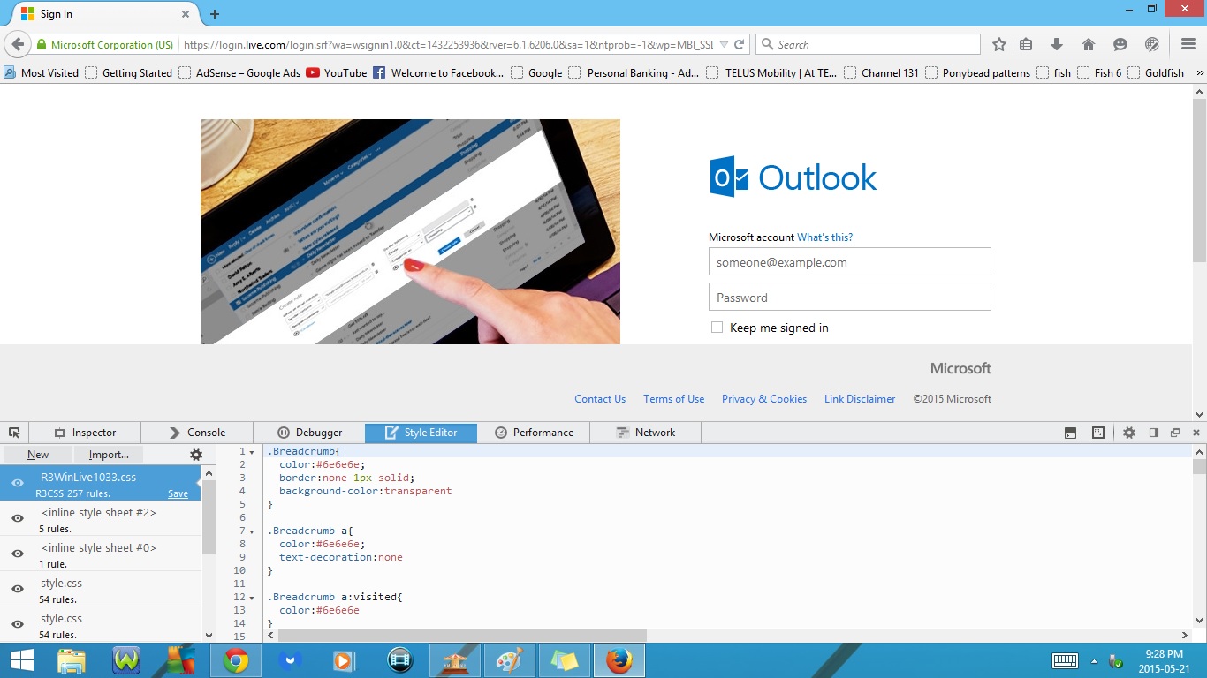
Task: Collapse the .Breadcrumb a:visited rule at line 12
Action: coord(252,598)
